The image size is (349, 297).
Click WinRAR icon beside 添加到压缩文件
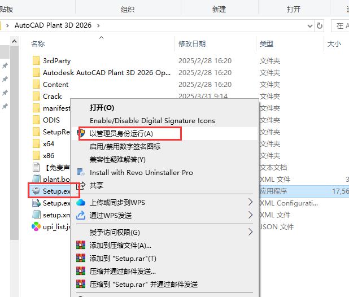[81, 245]
